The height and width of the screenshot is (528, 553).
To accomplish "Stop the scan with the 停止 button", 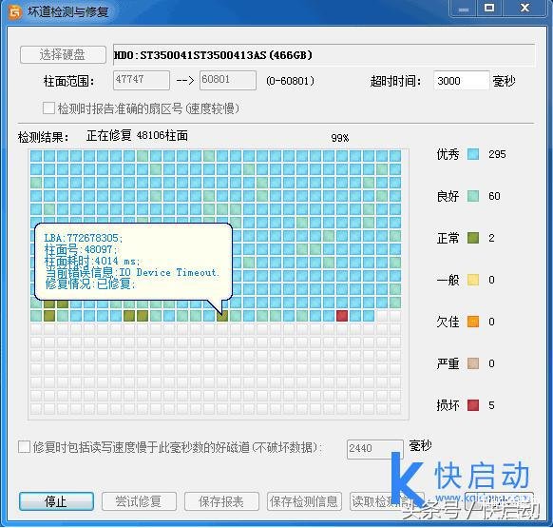I will tap(56, 501).
